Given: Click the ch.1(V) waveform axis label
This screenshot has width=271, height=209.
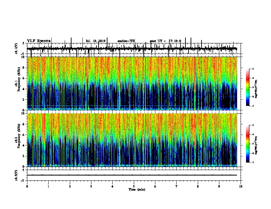Looking at the screenshot, I should tap(16, 48).
